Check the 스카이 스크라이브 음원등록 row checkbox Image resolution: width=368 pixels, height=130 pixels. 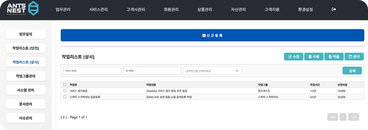(65, 97)
